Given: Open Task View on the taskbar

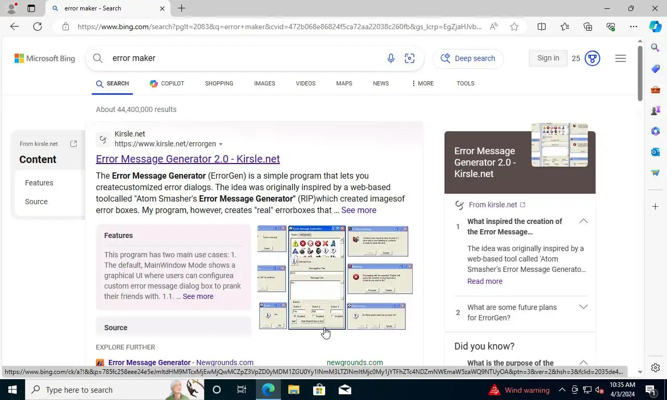Looking at the screenshot, I should 242,390.
